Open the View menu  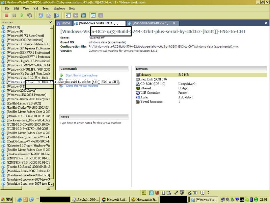click(26, 8)
